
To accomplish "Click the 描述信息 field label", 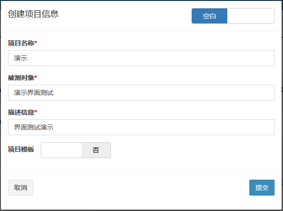I will tap(21, 112).
